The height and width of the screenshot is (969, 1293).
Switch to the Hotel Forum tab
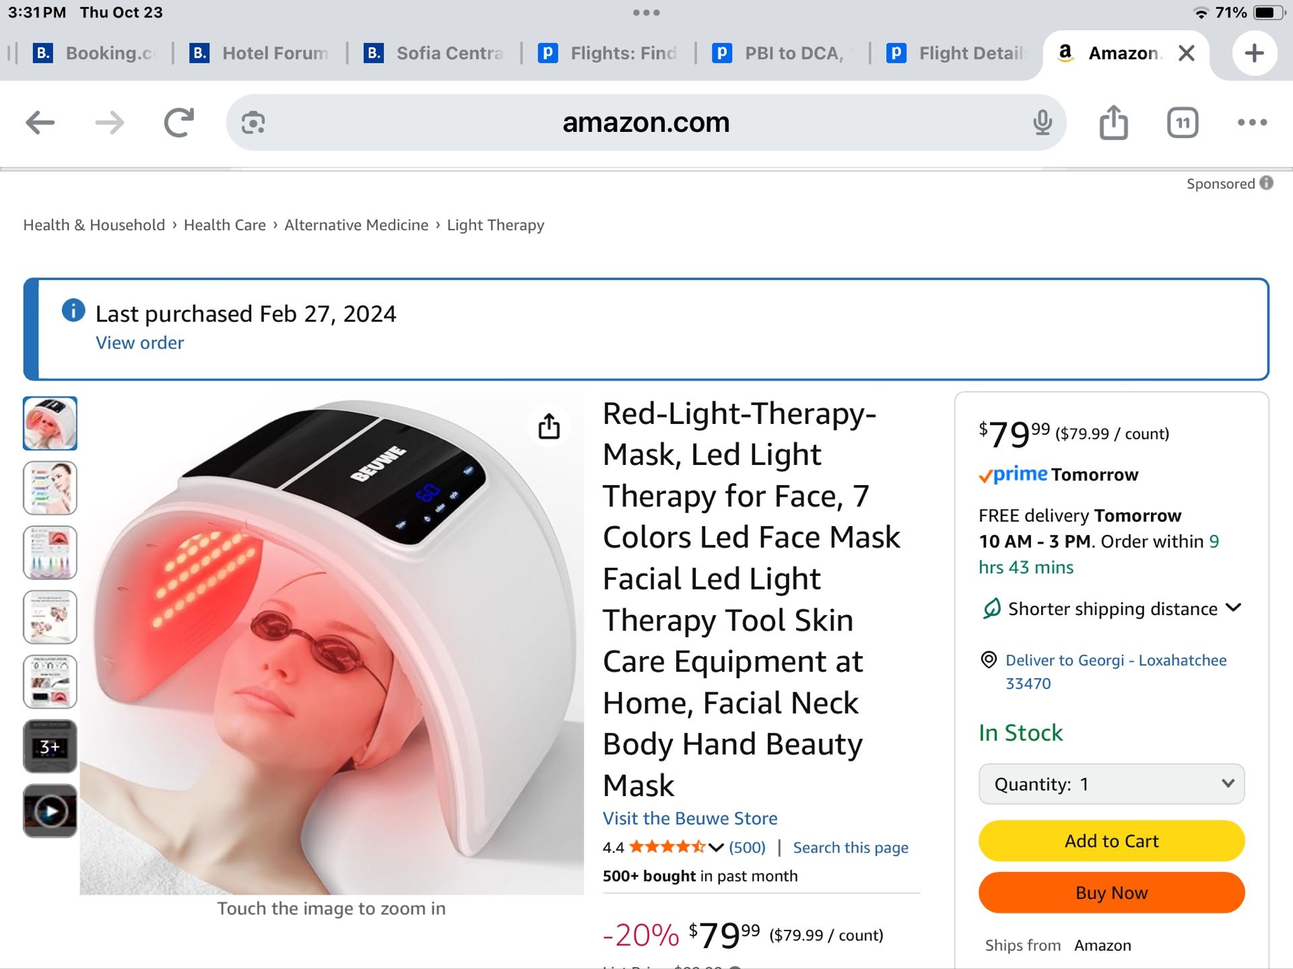coord(261,53)
